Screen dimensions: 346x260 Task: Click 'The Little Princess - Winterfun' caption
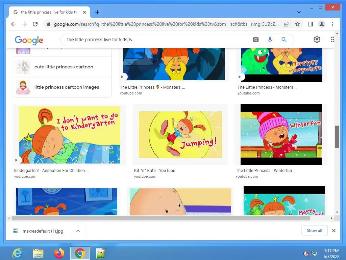(266, 171)
